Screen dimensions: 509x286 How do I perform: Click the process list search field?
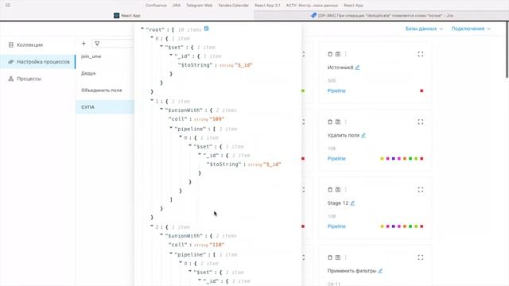(x=113, y=44)
